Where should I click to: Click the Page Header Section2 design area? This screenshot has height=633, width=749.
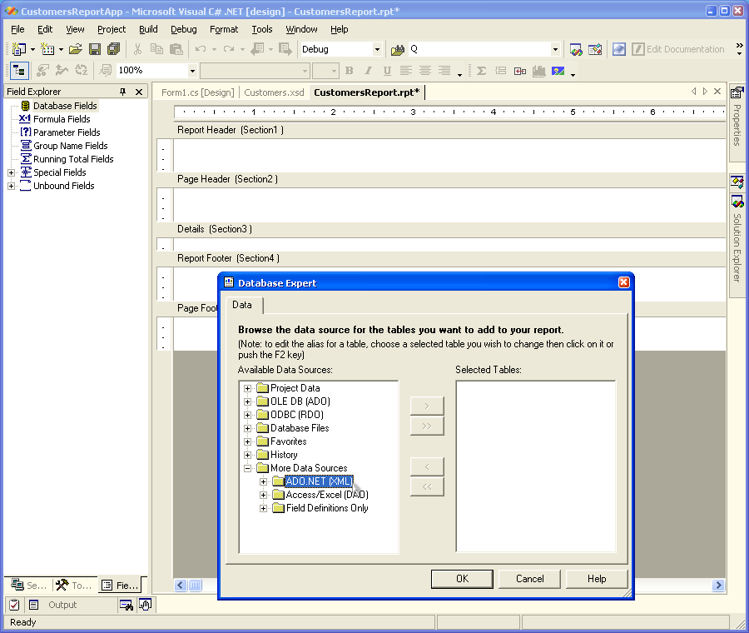449,205
